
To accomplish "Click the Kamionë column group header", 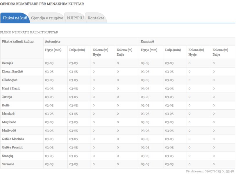I will point(147,41).
